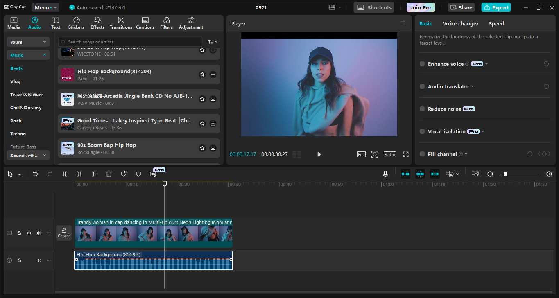Hide the video track with the eye toggle
This screenshot has height=298, width=559.
click(x=29, y=233)
